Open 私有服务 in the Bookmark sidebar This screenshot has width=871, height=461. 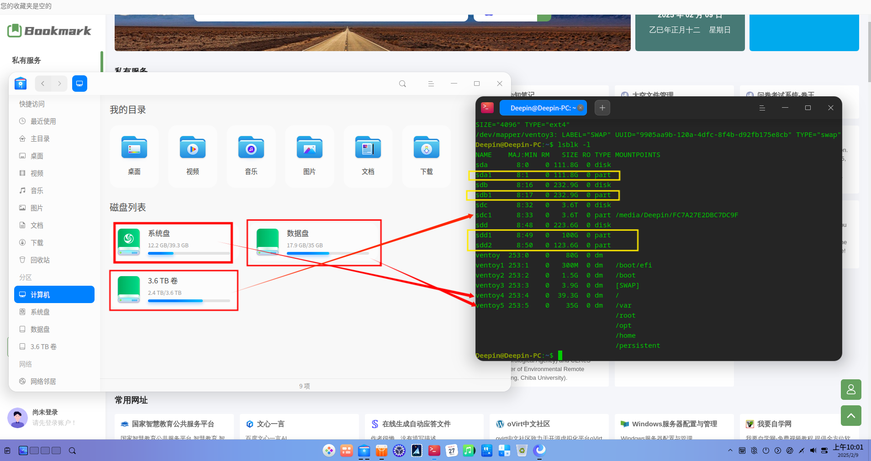26,60
